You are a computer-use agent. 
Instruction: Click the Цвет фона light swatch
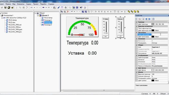(153, 70)
